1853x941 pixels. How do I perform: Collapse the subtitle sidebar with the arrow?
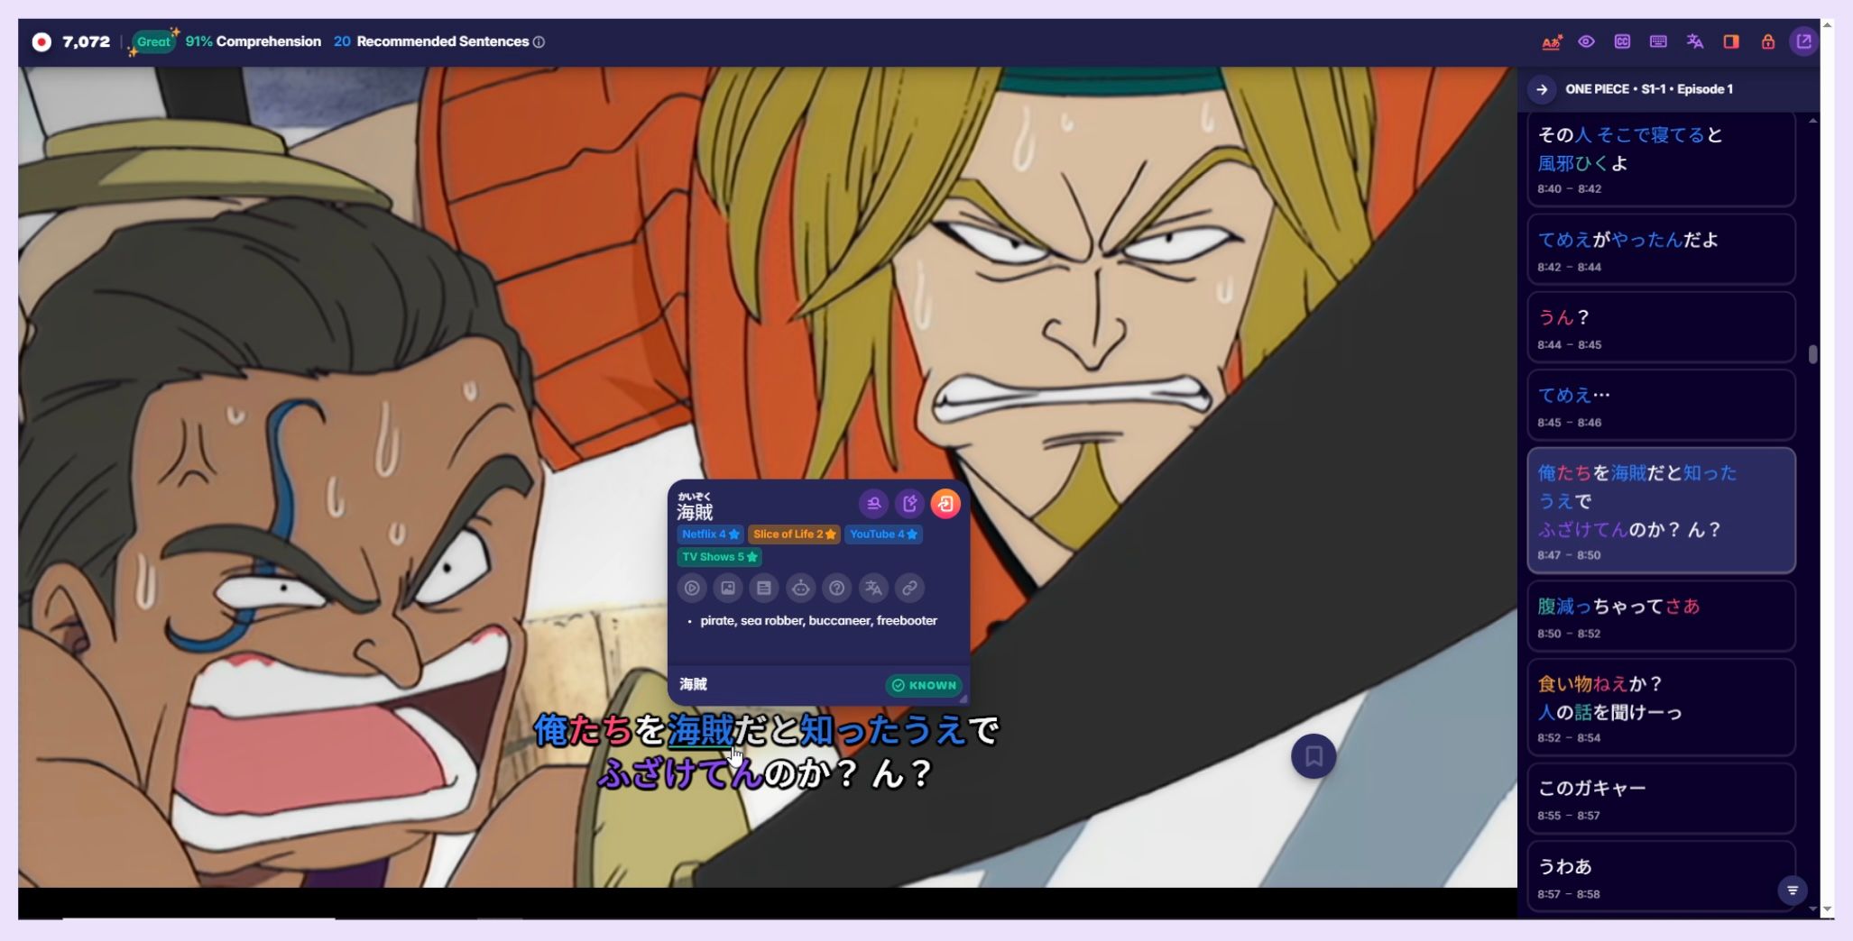point(1543,89)
